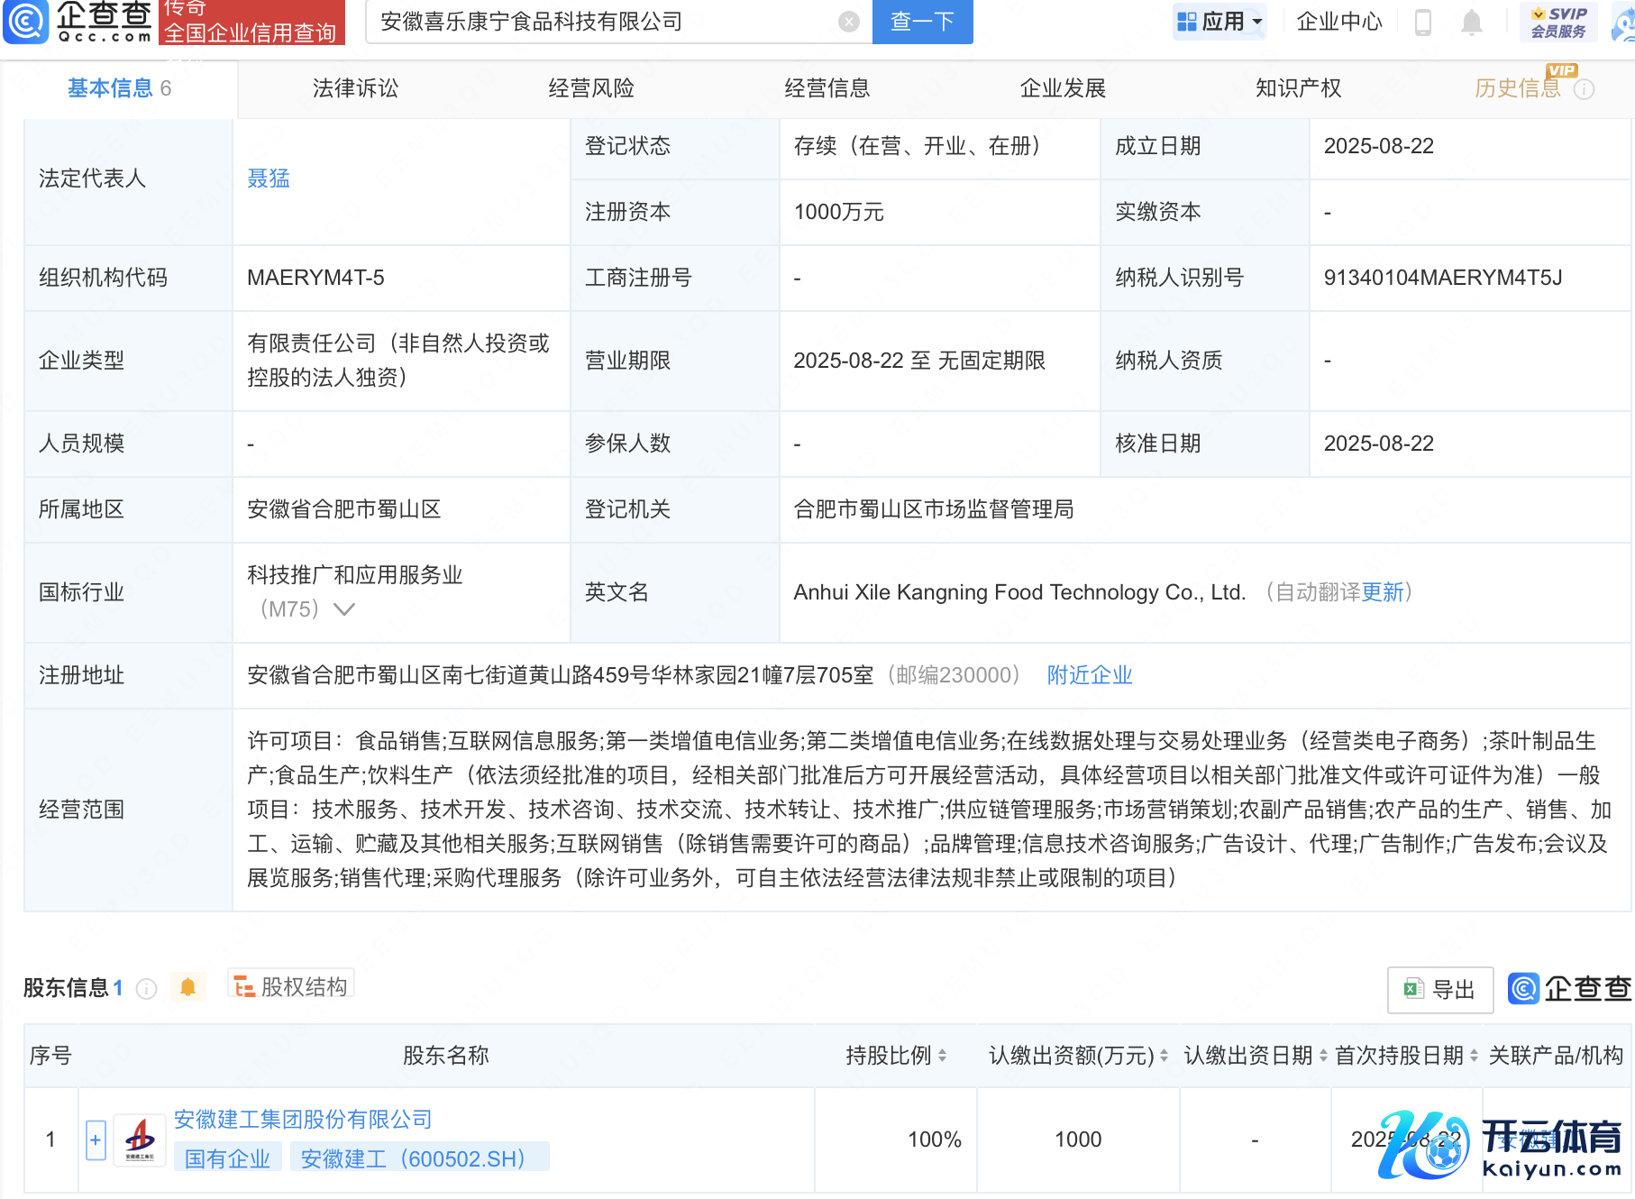Click the Qichacha logo icon
Screen dimensions: 1635x1199
26,22
